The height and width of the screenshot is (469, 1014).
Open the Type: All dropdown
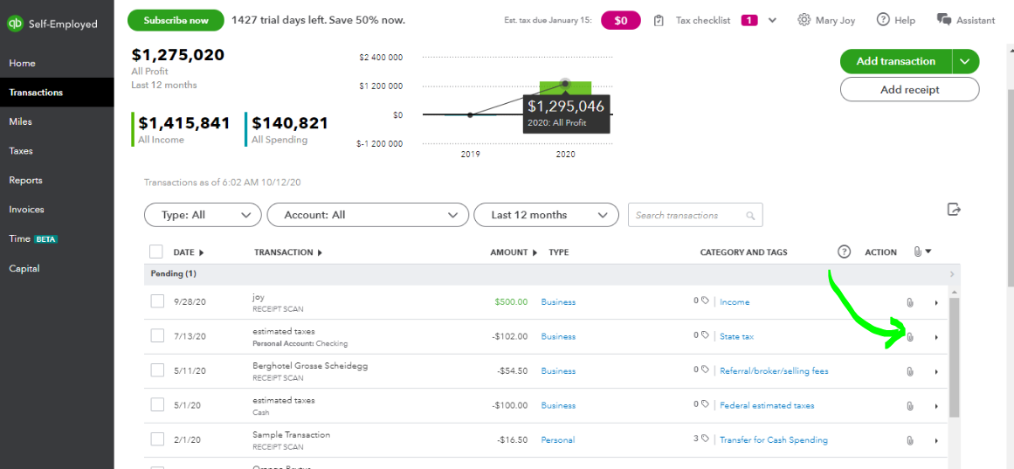(203, 215)
